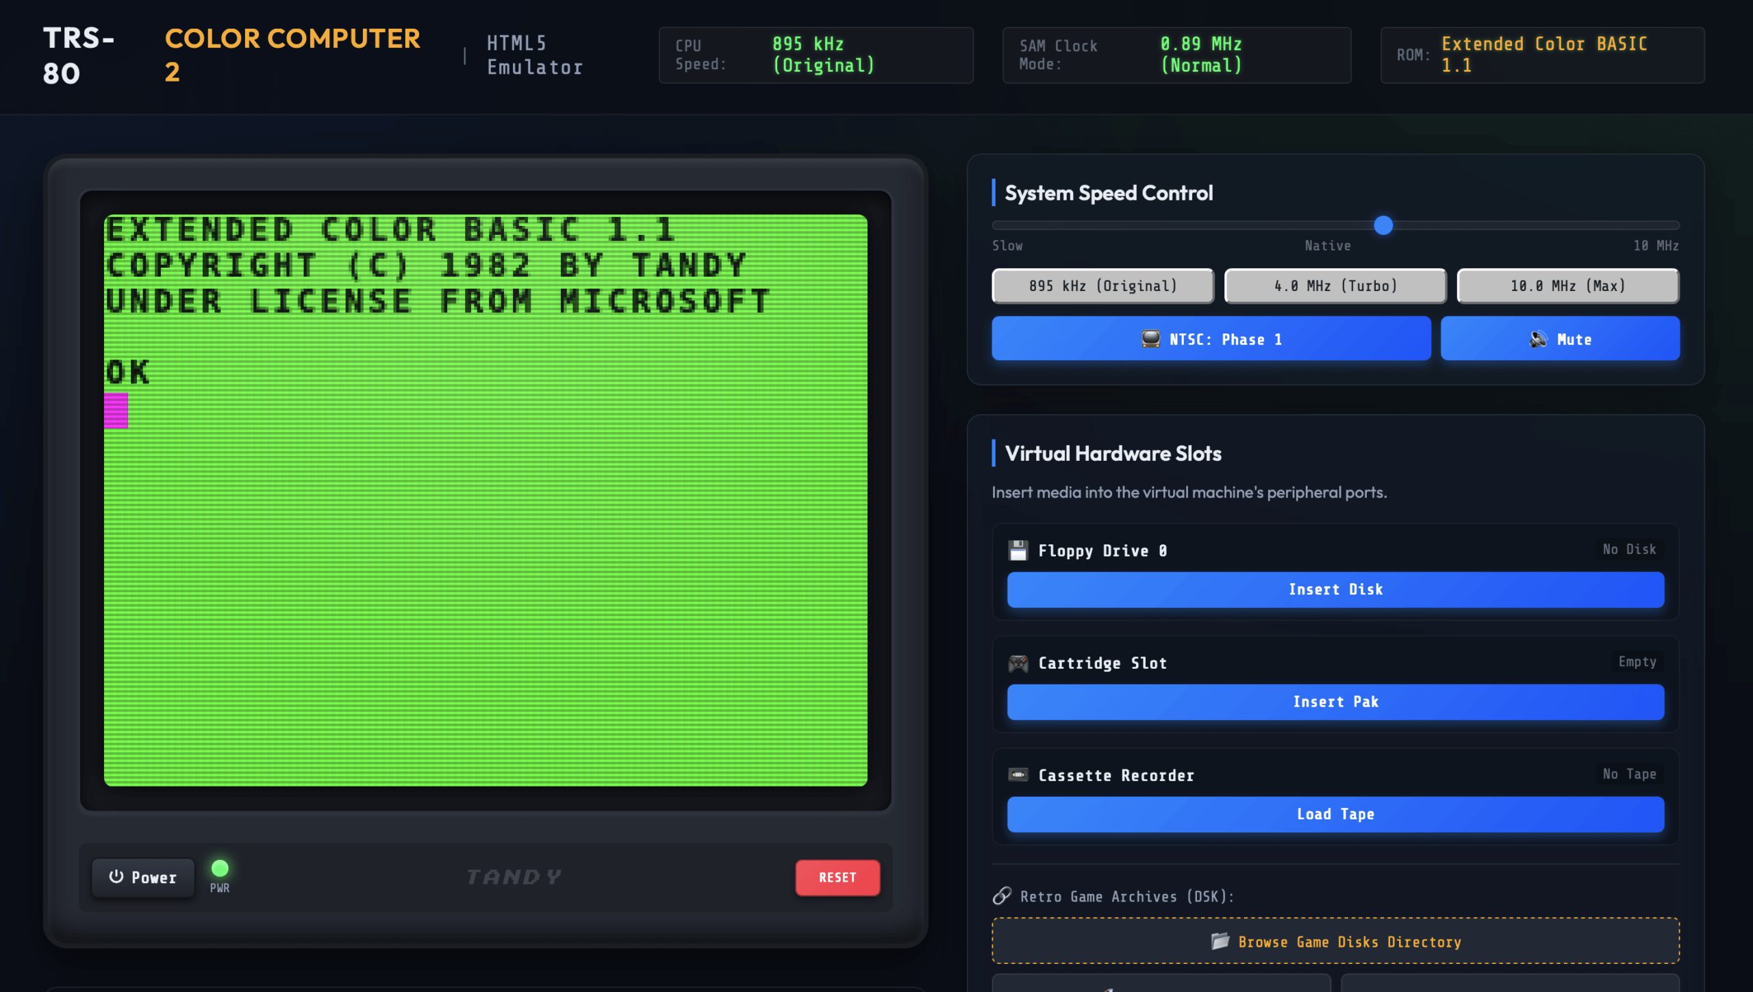Click the 'System Speed Control' heading
This screenshot has height=992, width=1753.
click(x=1109, y=193)
